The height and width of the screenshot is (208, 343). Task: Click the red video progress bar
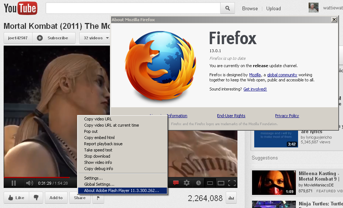tap(37, 177)
